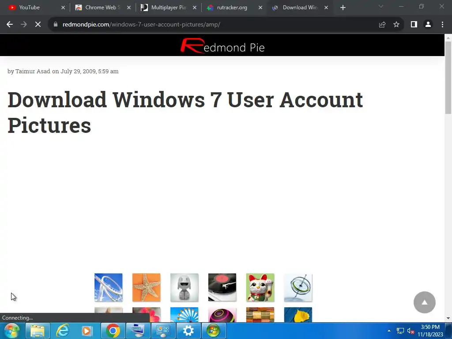This screenshot has width=452, height=339.
Task: Open the network tray icon
Action: tap(400, 331)
